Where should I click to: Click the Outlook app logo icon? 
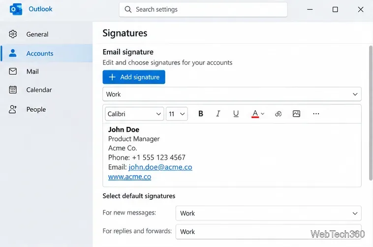16,9
